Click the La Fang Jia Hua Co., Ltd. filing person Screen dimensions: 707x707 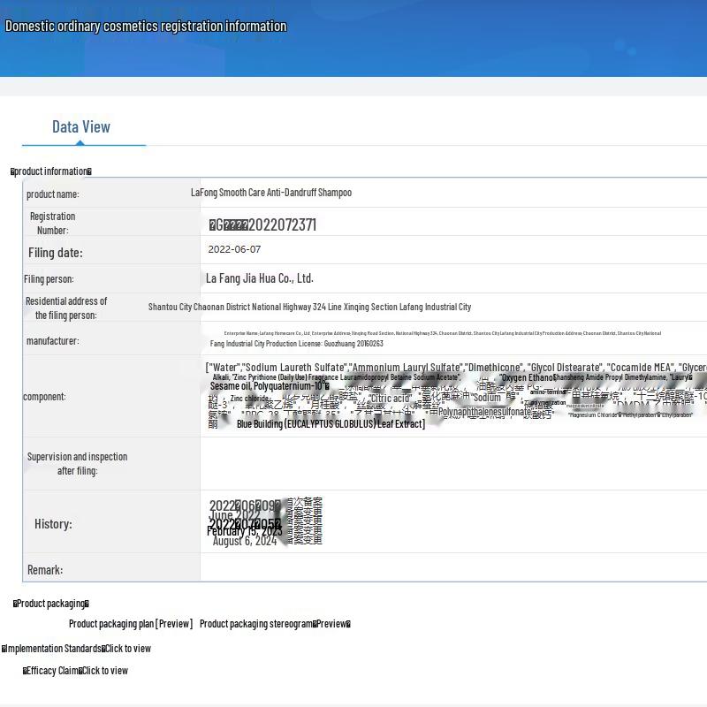click(260, 278)
